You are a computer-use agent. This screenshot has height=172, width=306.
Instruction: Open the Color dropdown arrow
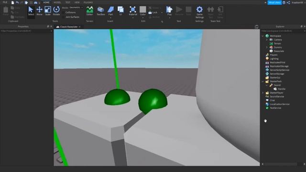[142, 18]
